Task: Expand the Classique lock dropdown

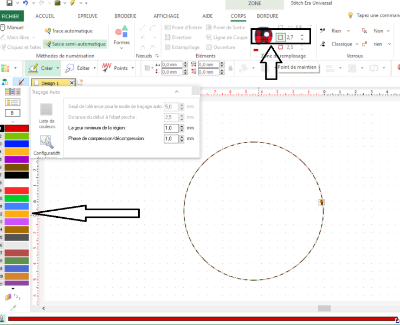Action: pyautogui.click(x=342, y=44)
